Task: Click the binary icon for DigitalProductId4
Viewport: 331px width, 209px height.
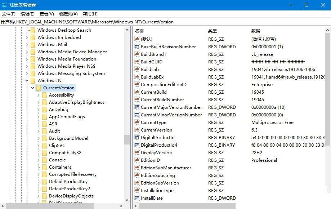Action: 137,145
